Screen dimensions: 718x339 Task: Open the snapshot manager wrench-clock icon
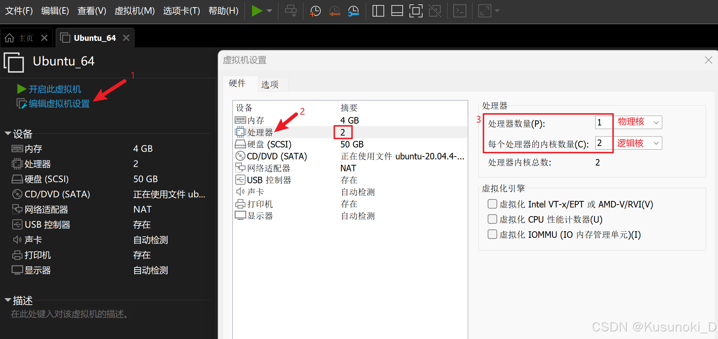353,11
